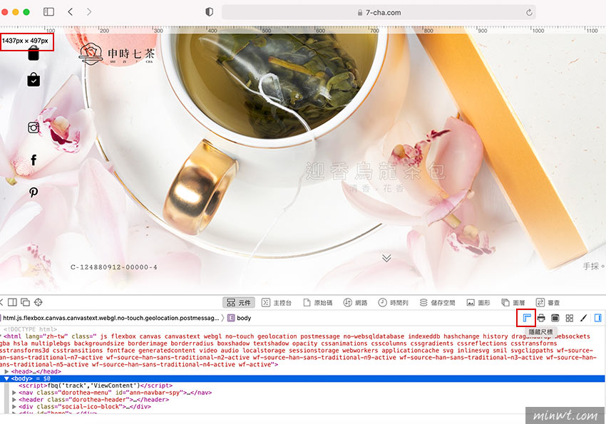Toggle the rulers icon in inspector
Screen dimensions: 606x424
tap(526, 319)
